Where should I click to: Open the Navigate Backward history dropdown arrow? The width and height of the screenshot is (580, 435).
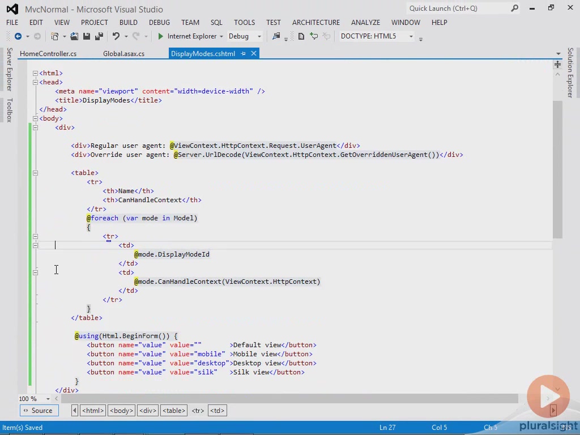[27, 36]
